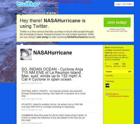140x124 pixels.
Task: Click the 'Location Greenbelt, Maryland' text
Action: point(117,50)
